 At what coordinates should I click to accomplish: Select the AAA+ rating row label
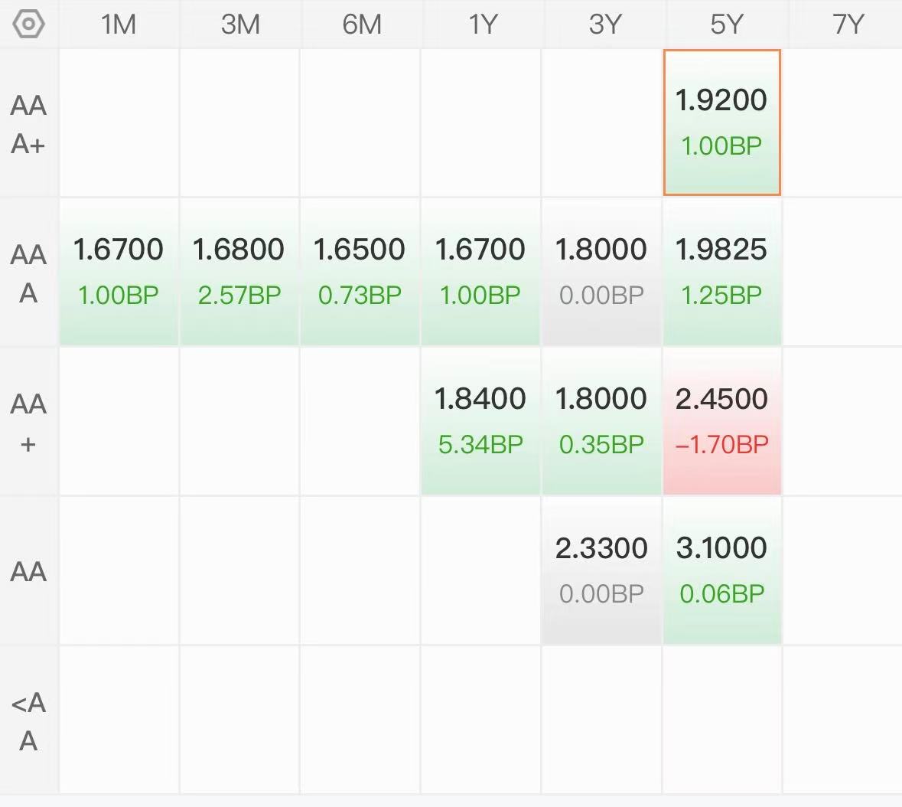click(x=29, y=124)
